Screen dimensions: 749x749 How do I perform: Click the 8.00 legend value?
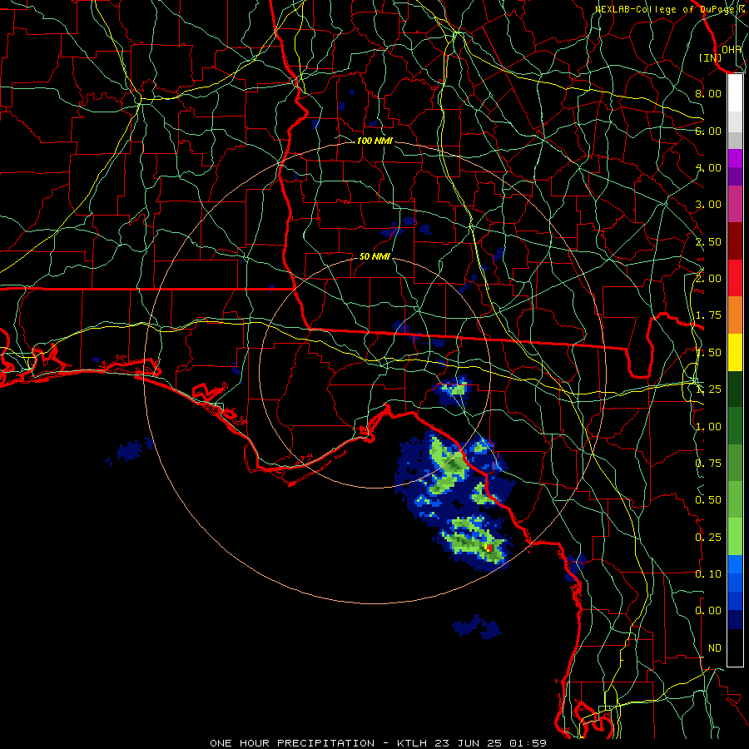tap(708, 93)
